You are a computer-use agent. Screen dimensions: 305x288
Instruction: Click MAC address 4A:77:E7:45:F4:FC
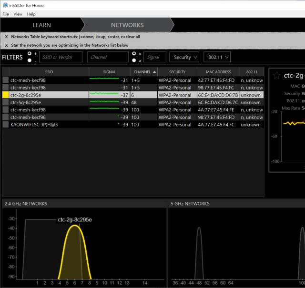click(216, 125)
